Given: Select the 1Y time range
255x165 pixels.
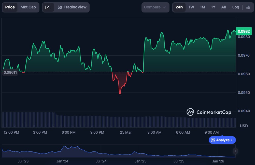Looking at the screenshot, I should coord(213,7).
